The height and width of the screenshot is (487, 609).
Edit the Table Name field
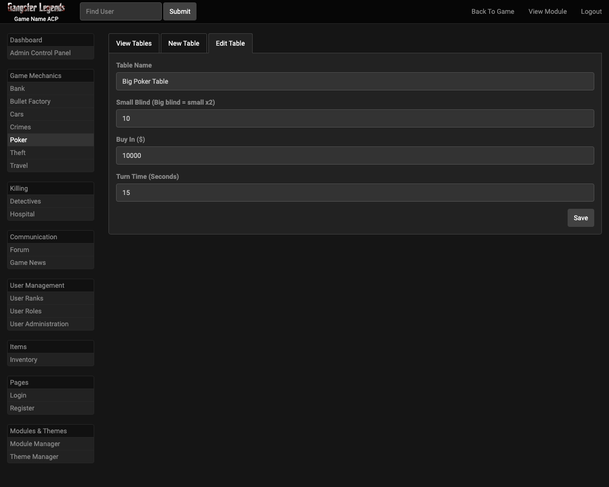point(355,81)
